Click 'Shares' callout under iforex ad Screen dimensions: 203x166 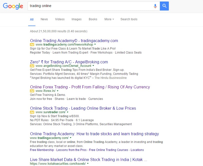click(x=59, y=99)
